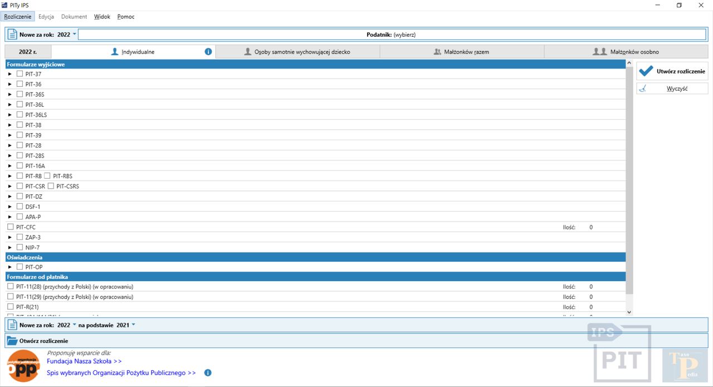Viewport: 713px width, 387px height.
Task: Expand the DSF-1 row arrow
Action: tap(10, 207)
